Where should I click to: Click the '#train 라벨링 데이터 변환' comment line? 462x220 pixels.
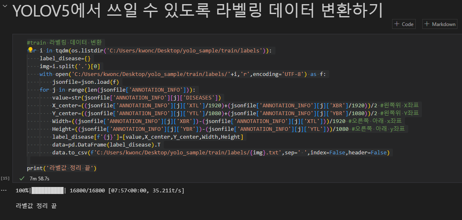[64, 43]
